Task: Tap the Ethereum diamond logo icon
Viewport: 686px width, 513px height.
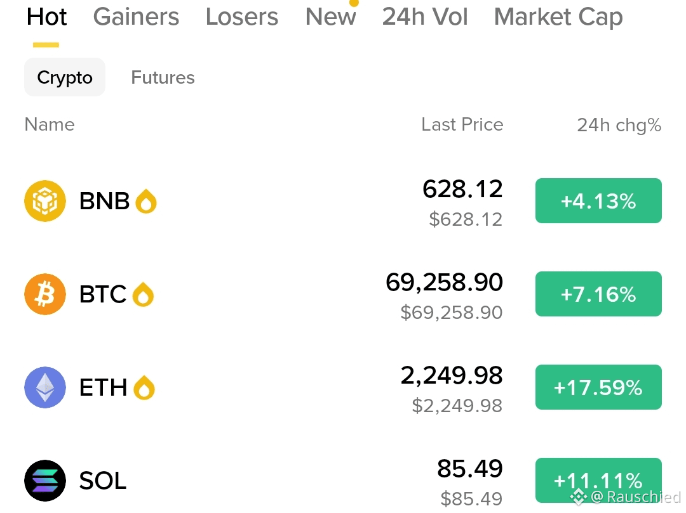Action: click(x=45, y=387)
